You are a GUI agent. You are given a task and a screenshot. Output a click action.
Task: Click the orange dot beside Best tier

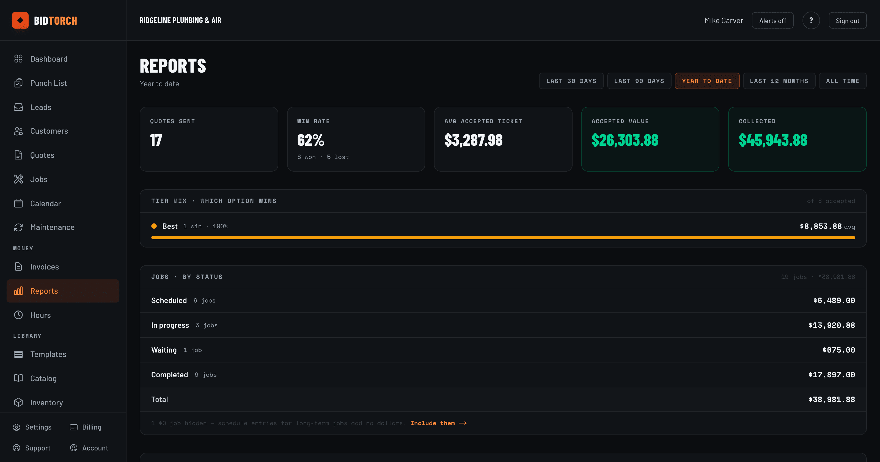point(154,226)
